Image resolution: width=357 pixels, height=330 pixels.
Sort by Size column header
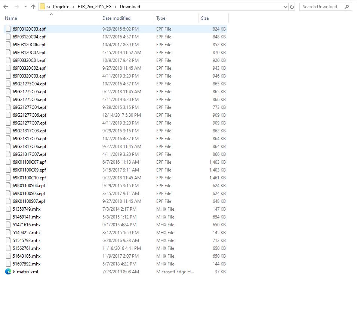pos(205,18)
